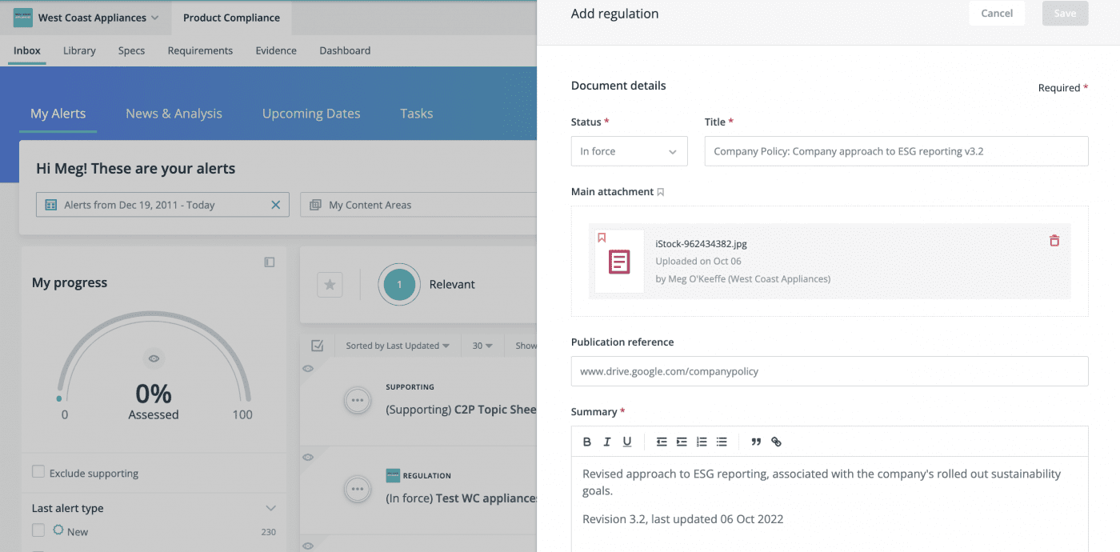Apply italic formatting in Summary editor
The height and width of the screenshot is (552, 1120).
point(607,442)
